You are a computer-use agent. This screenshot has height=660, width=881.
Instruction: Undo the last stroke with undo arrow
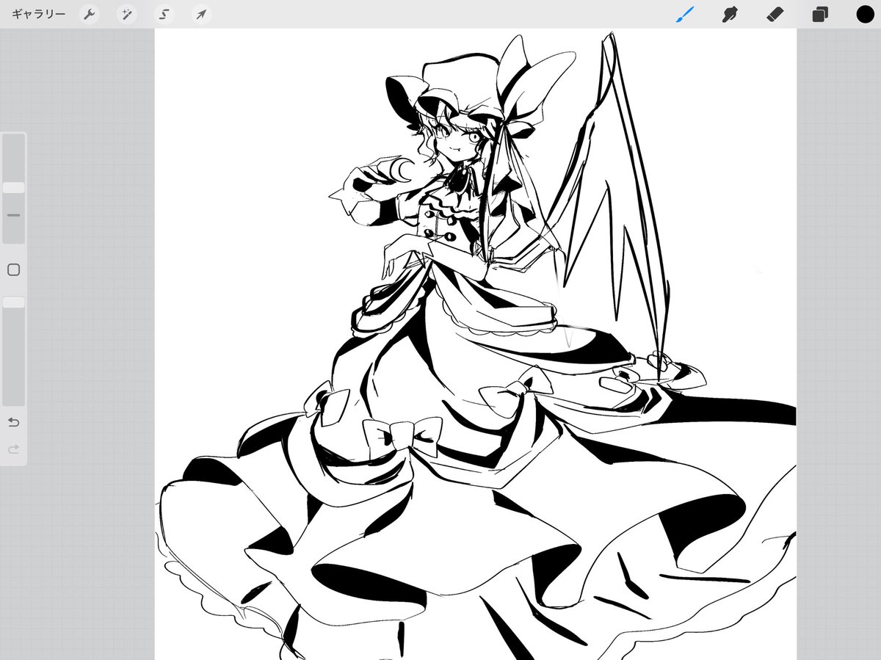click(13, 422)
